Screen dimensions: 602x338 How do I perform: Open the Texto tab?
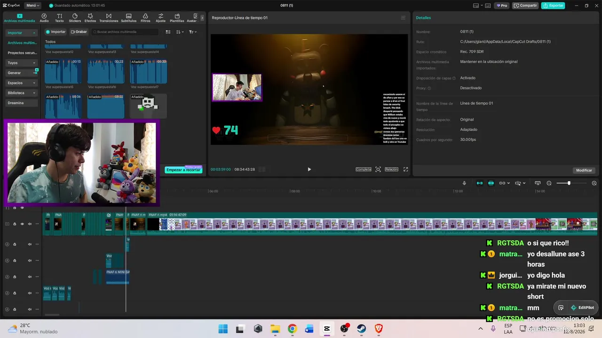click(59, 18)
